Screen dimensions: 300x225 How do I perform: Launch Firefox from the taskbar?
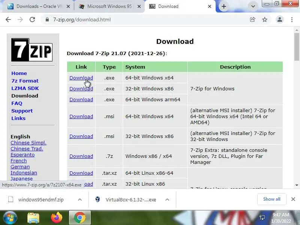point(57,218)
